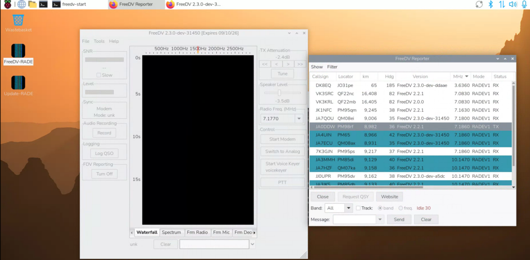Select the freq. radio button
Viewport: 530px width, 260px height.
(x=401, y=208)
